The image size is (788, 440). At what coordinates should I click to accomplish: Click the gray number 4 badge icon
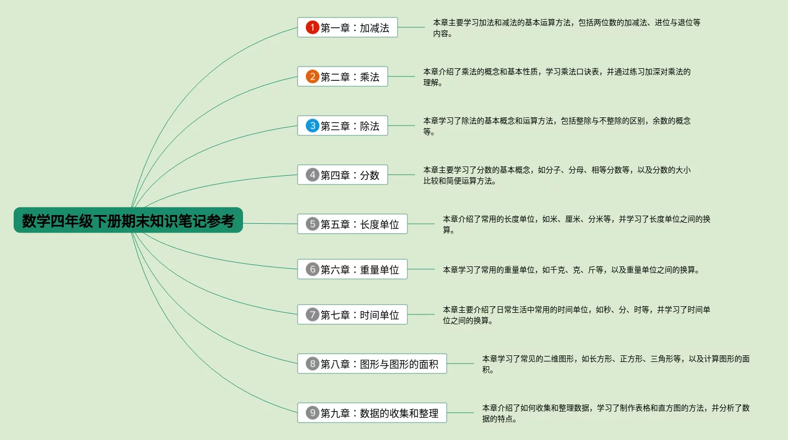(x=312, y=175)
